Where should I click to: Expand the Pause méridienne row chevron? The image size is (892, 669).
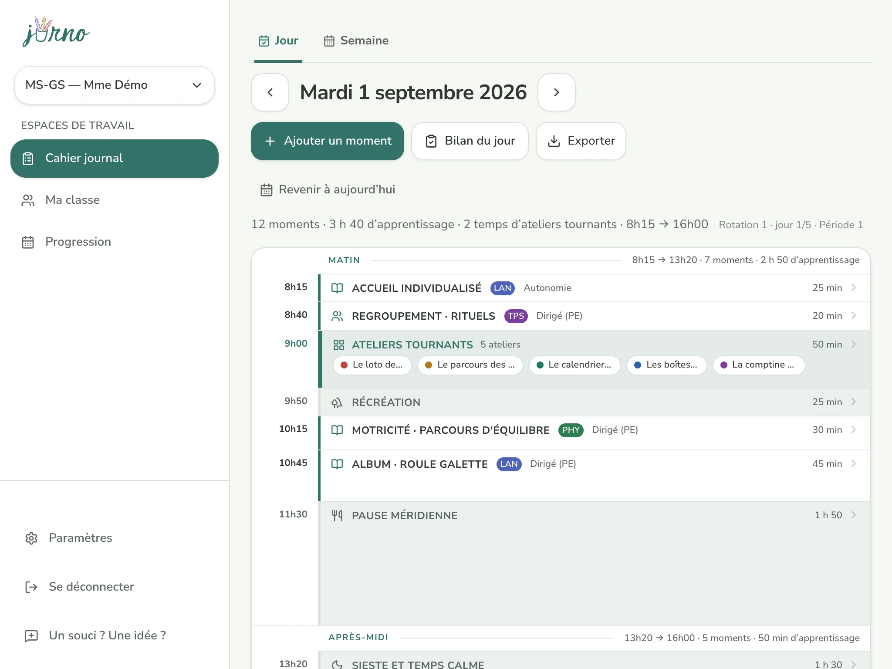[x=854, y=515]
